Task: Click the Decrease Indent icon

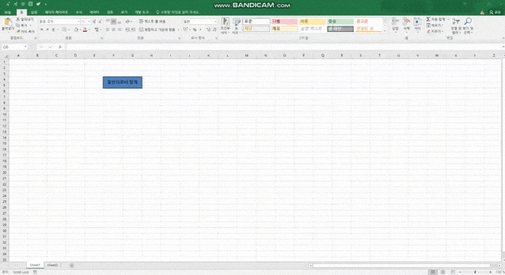Action: coord(127,30)
